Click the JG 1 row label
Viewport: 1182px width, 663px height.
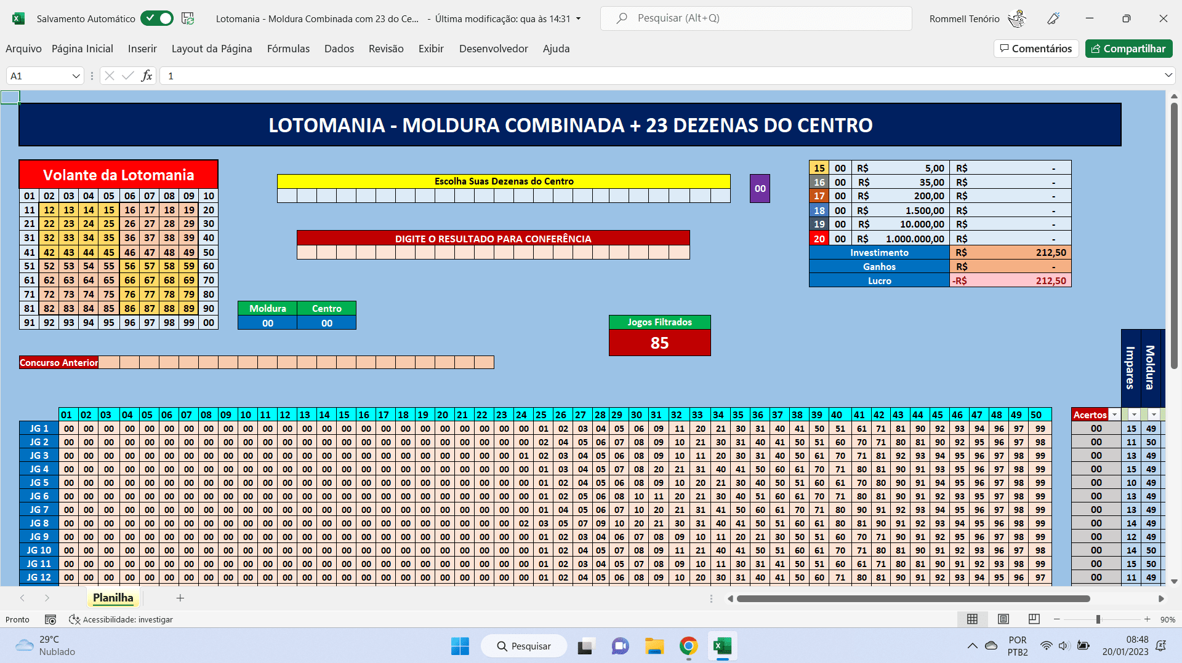(x=39, y=428)
